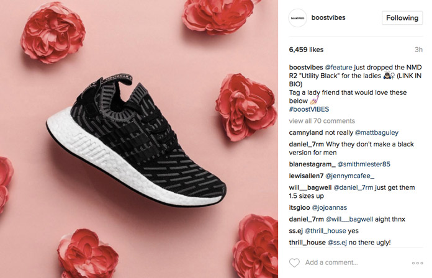Open the @feature mention in caption
Screen dimensions: 432x278
pyautogui.click(x=338, y=67)
